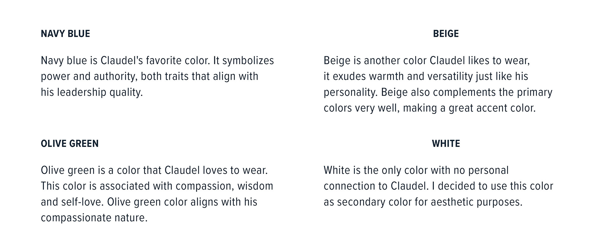Click the WHITE heading
The height and width of the screenshot is (245, 598).
coord(446,144)
